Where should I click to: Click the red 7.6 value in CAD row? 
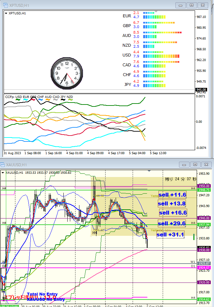(136, 62)
